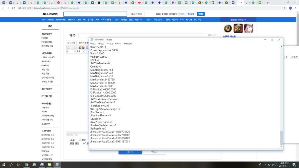Open Chrome from the Windows taskbar

tap(26, 164)
